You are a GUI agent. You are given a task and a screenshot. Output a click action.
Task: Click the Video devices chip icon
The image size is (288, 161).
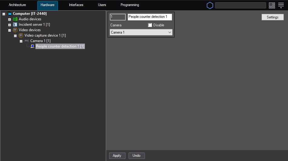click(15, 30)
